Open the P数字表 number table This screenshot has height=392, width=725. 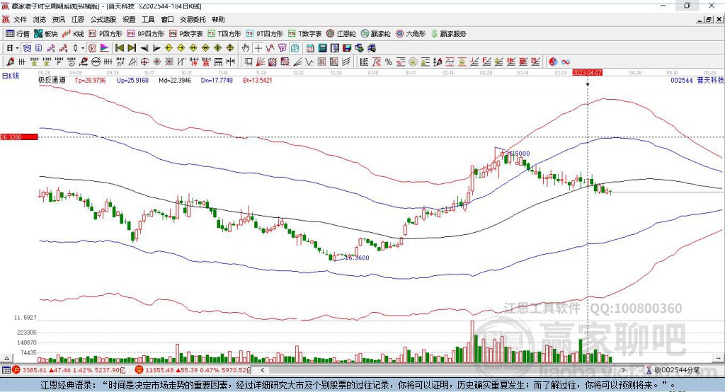(x=186, y=34)
